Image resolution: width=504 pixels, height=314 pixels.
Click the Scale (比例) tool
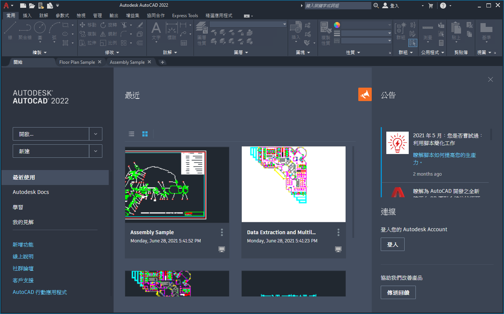tap(109, 43)
